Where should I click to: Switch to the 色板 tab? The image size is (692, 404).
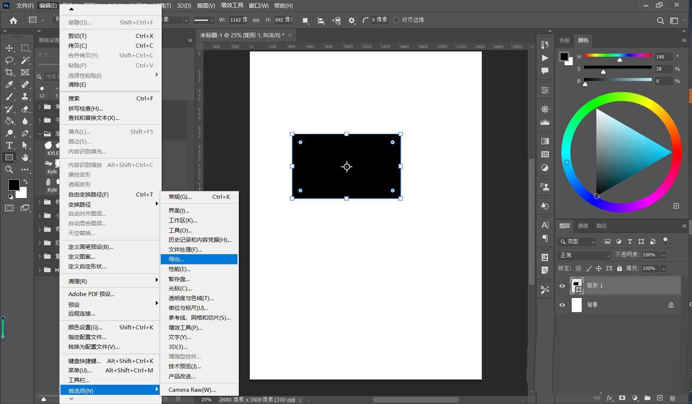[x=565, y=40]
